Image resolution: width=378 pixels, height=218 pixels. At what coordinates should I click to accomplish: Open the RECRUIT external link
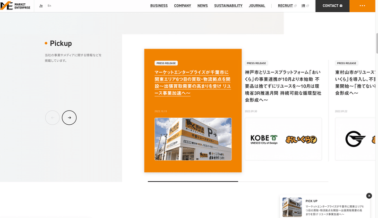(x=287, y=6)
